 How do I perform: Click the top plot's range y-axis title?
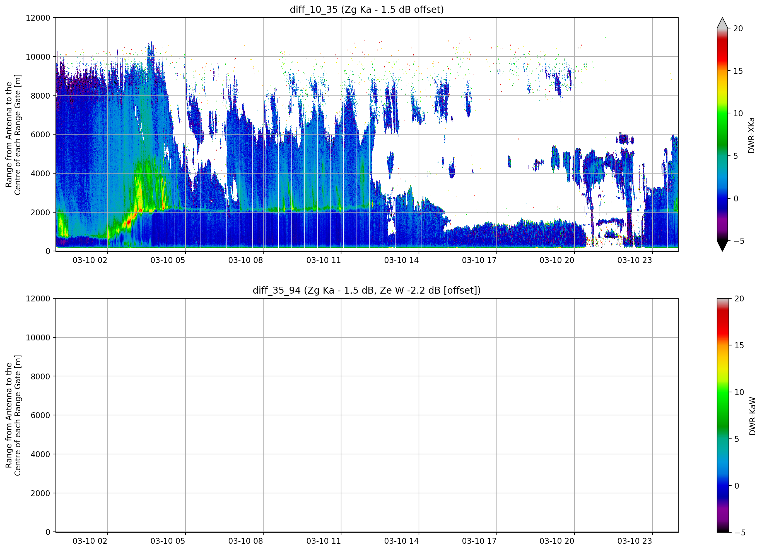point(13,135)
